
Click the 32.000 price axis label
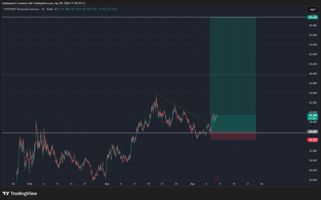click(313, 151)
